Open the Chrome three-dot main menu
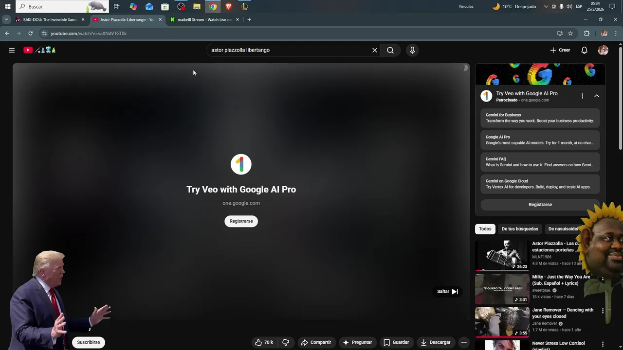Screen dimensions: 623x350 [x=616, y=34]
